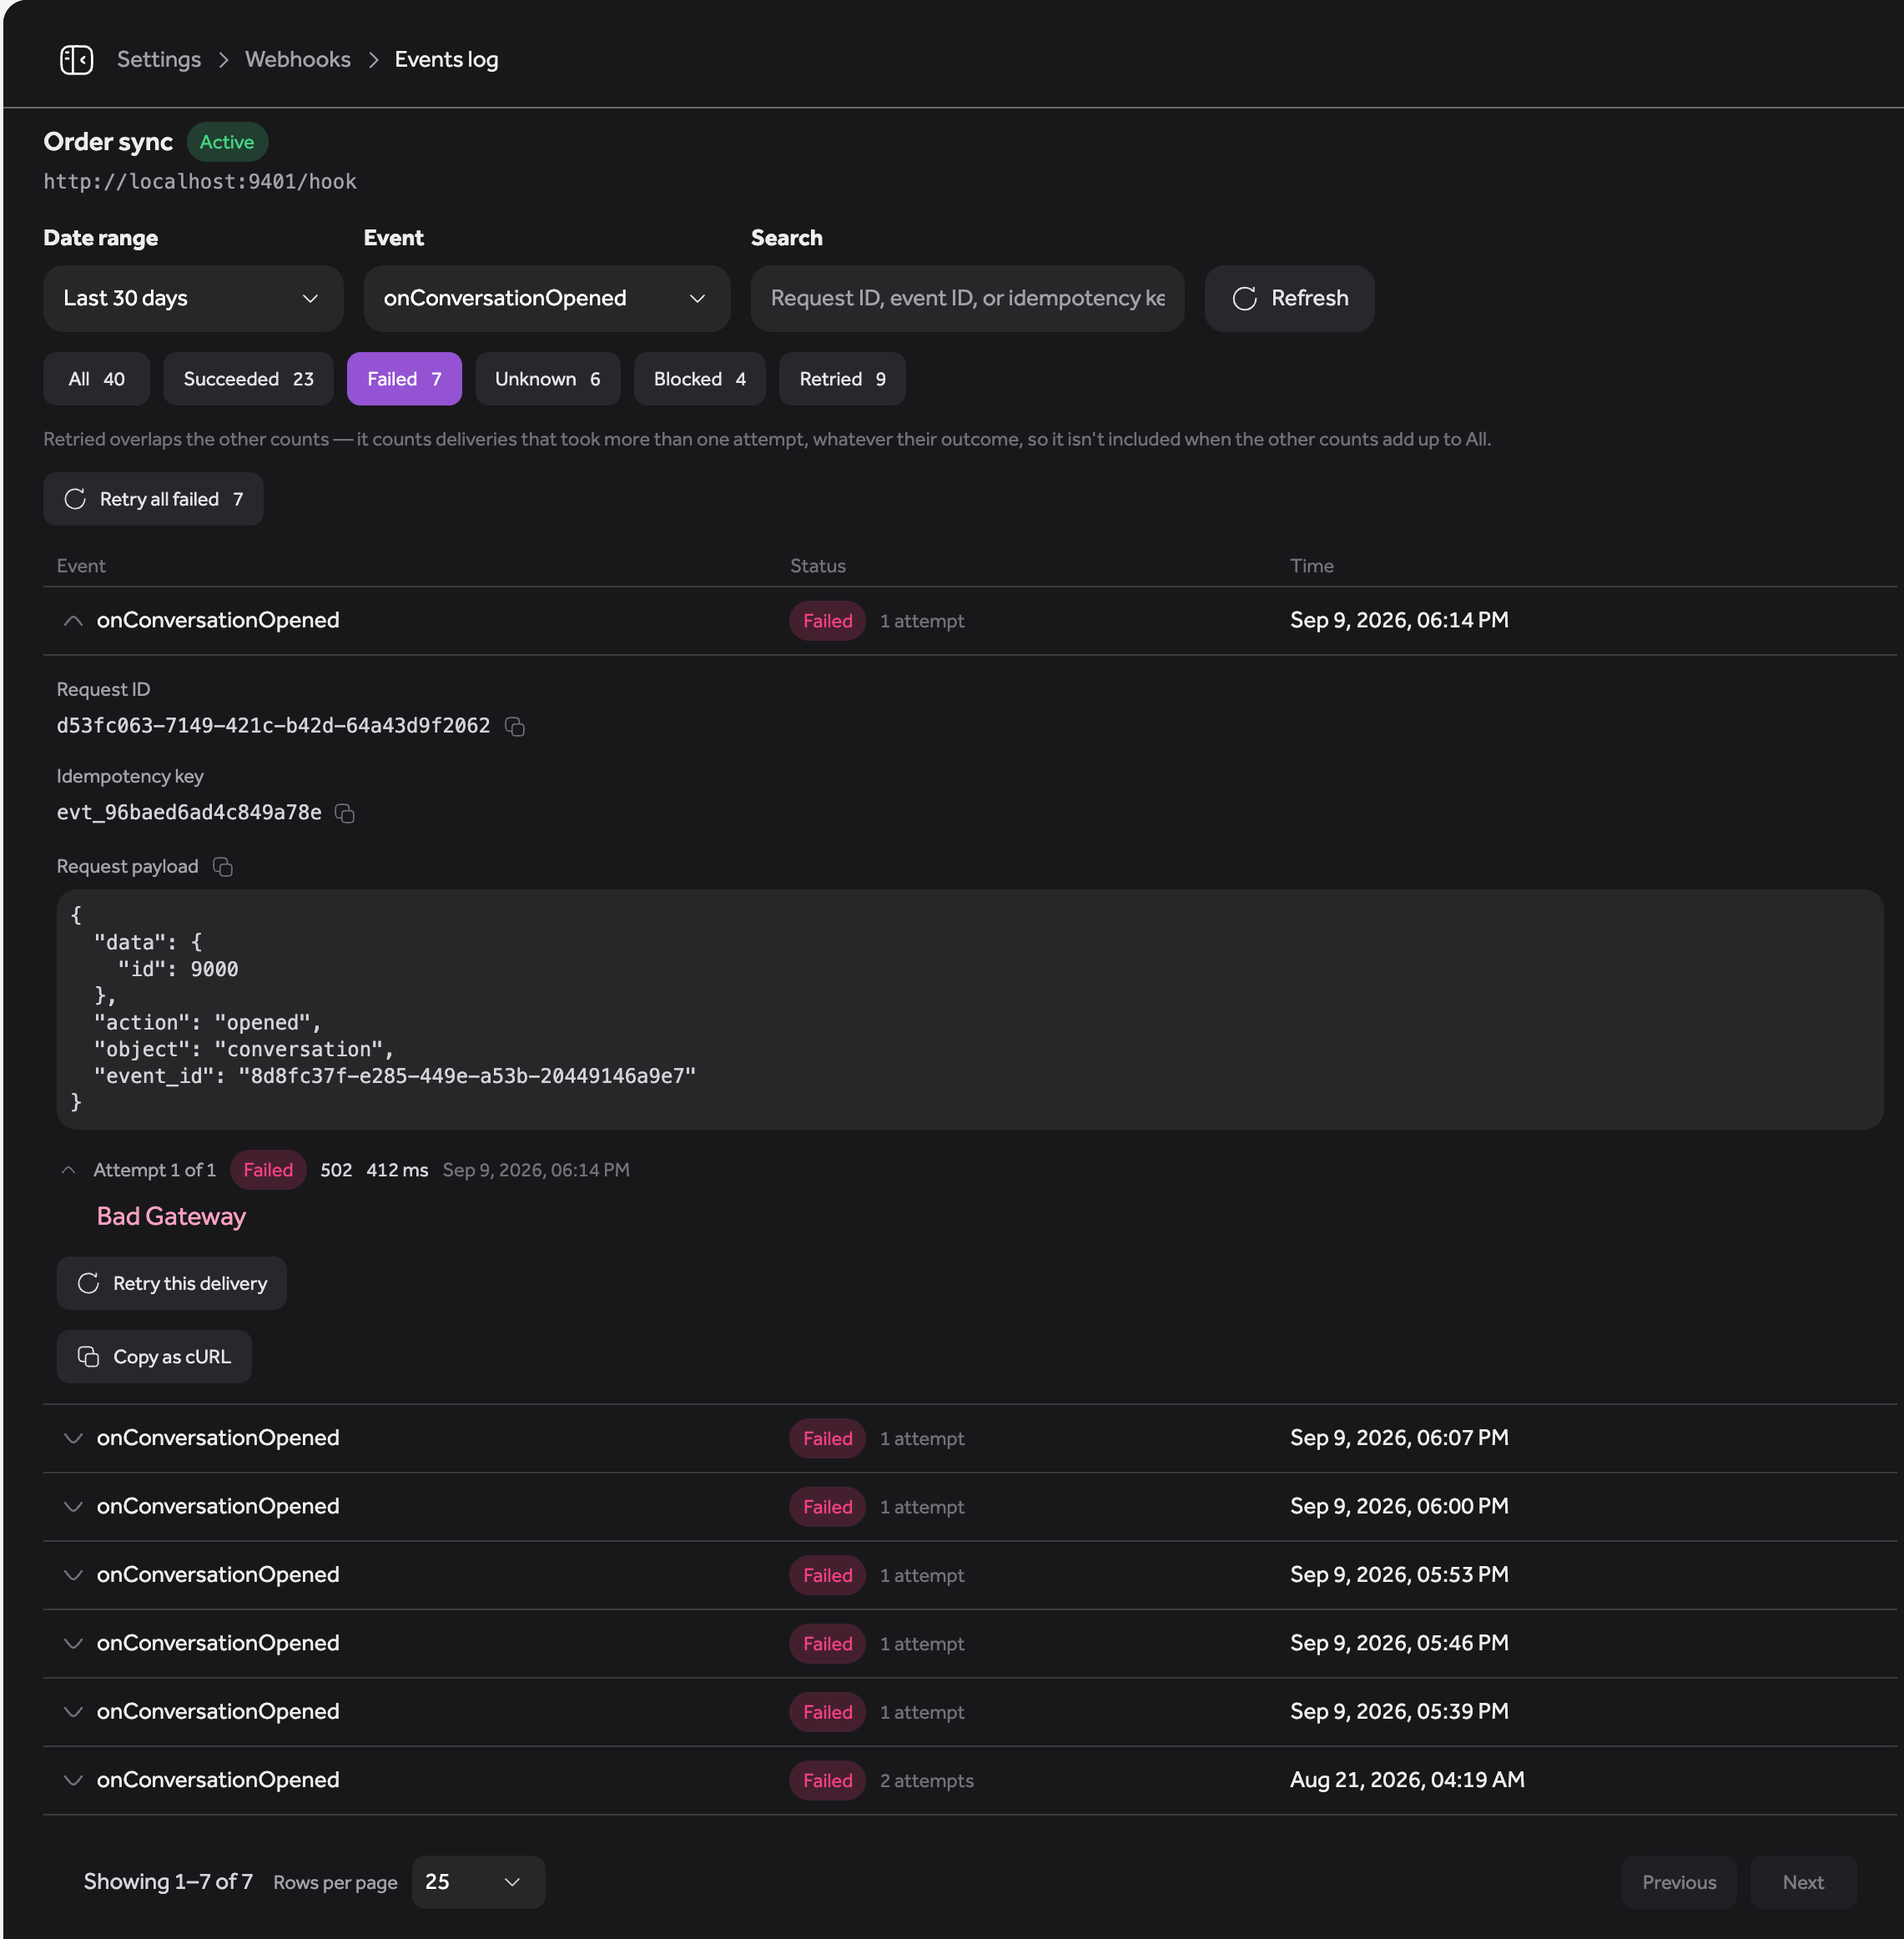
Task: Select the Retried 9 filter tab
Action: pyautogui.click(x=842, y=379)
